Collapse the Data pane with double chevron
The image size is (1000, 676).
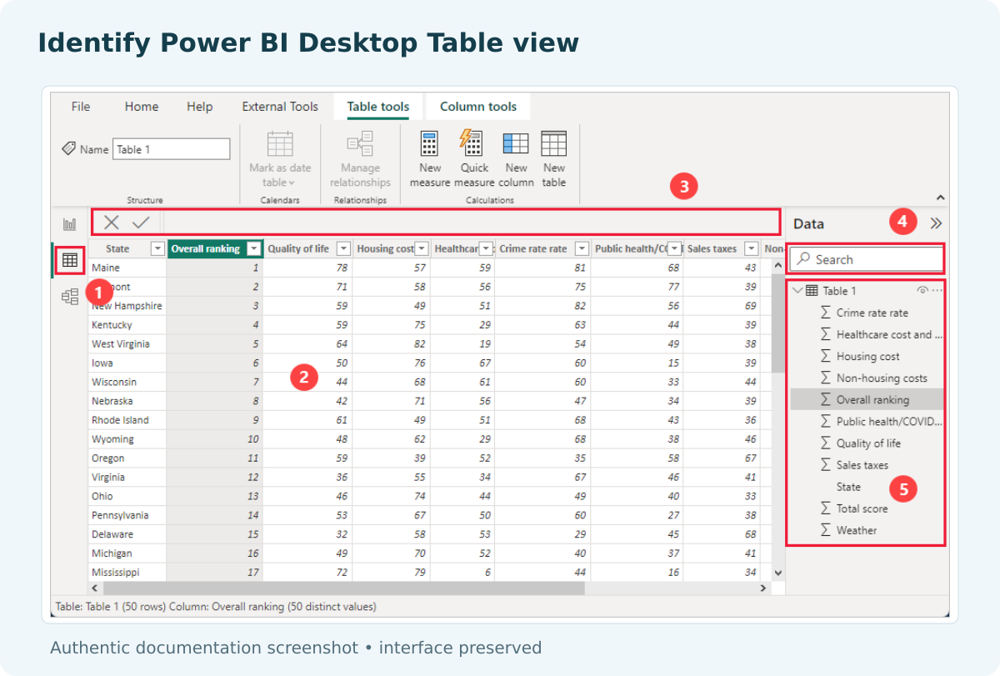[936, 223]
